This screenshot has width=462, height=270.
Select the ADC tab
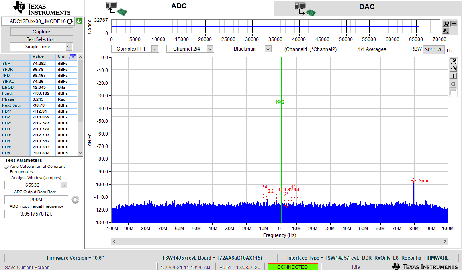[x=179, y=7]
